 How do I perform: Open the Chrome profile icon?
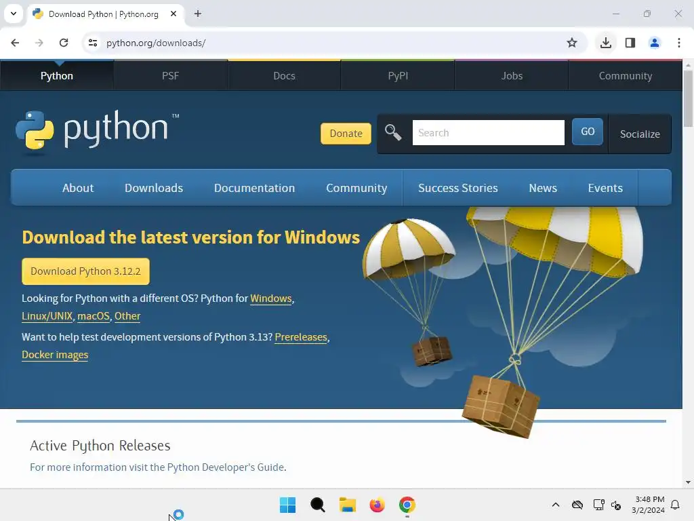click(655, 43)
